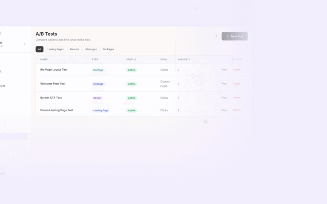Switch to Messages filter tab

(x=91, y=49)
